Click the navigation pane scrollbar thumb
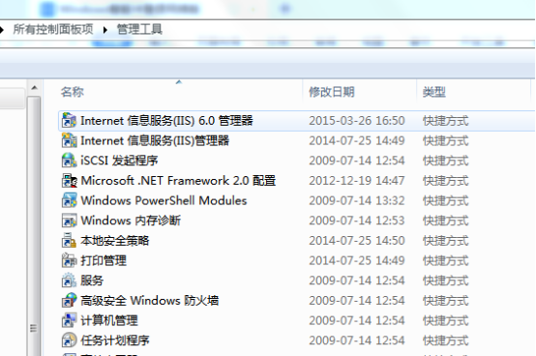536x356 pixels. 34,225
